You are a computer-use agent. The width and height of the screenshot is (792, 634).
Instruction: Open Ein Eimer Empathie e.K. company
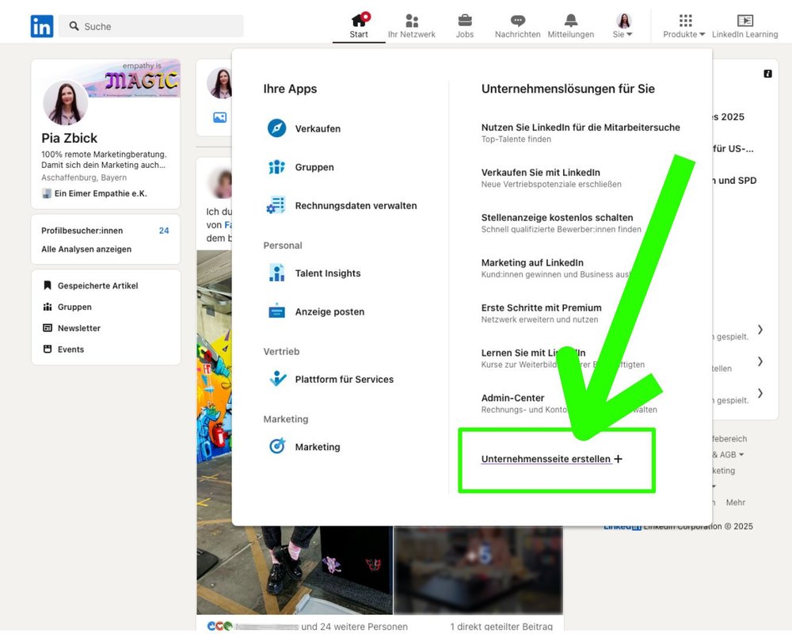(94, 193)
